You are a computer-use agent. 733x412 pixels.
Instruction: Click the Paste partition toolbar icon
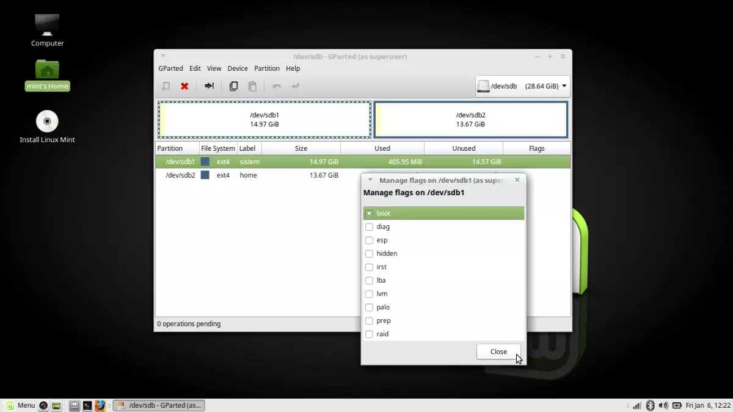(252, 86)
